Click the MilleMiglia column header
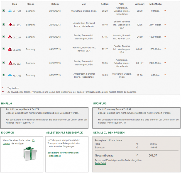 (155, 4)
